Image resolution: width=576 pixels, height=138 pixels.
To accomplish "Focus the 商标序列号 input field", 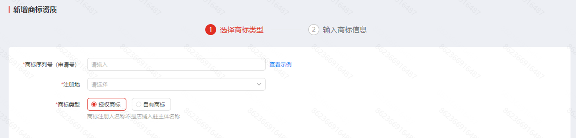I will [176, 64].
